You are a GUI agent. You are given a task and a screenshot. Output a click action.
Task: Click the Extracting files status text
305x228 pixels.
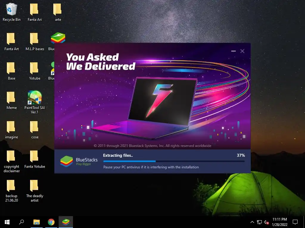118,155
